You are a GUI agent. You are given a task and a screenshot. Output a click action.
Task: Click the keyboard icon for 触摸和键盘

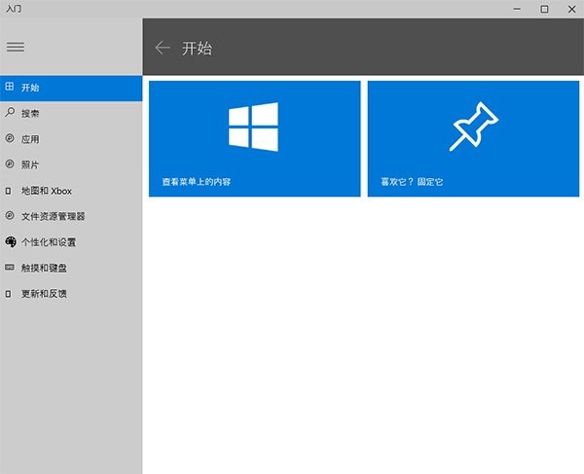tap(10, 267)
